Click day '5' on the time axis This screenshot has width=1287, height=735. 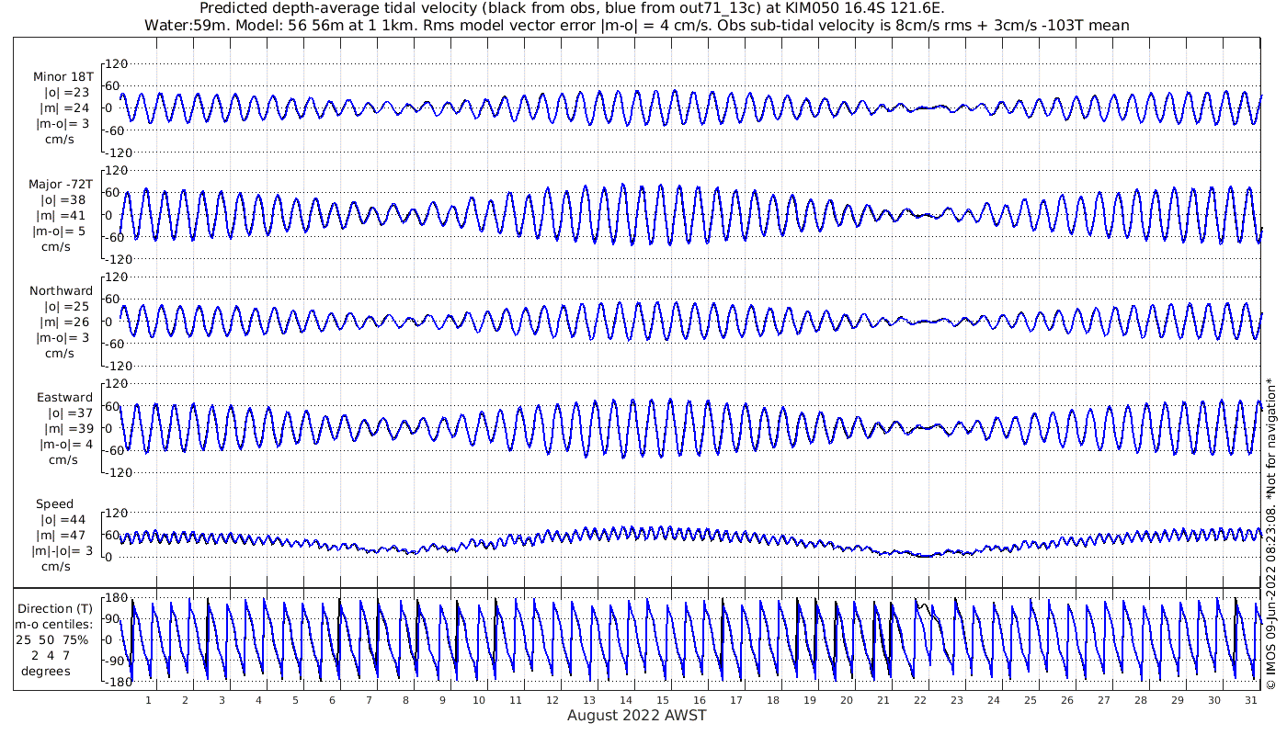295,700
